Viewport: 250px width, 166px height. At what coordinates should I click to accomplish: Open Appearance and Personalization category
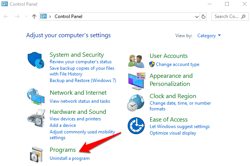click(171, 80)
